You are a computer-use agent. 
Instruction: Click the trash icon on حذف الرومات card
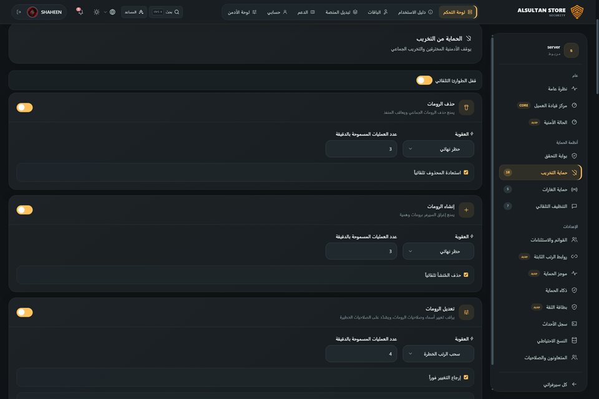(x=466, y=108)
